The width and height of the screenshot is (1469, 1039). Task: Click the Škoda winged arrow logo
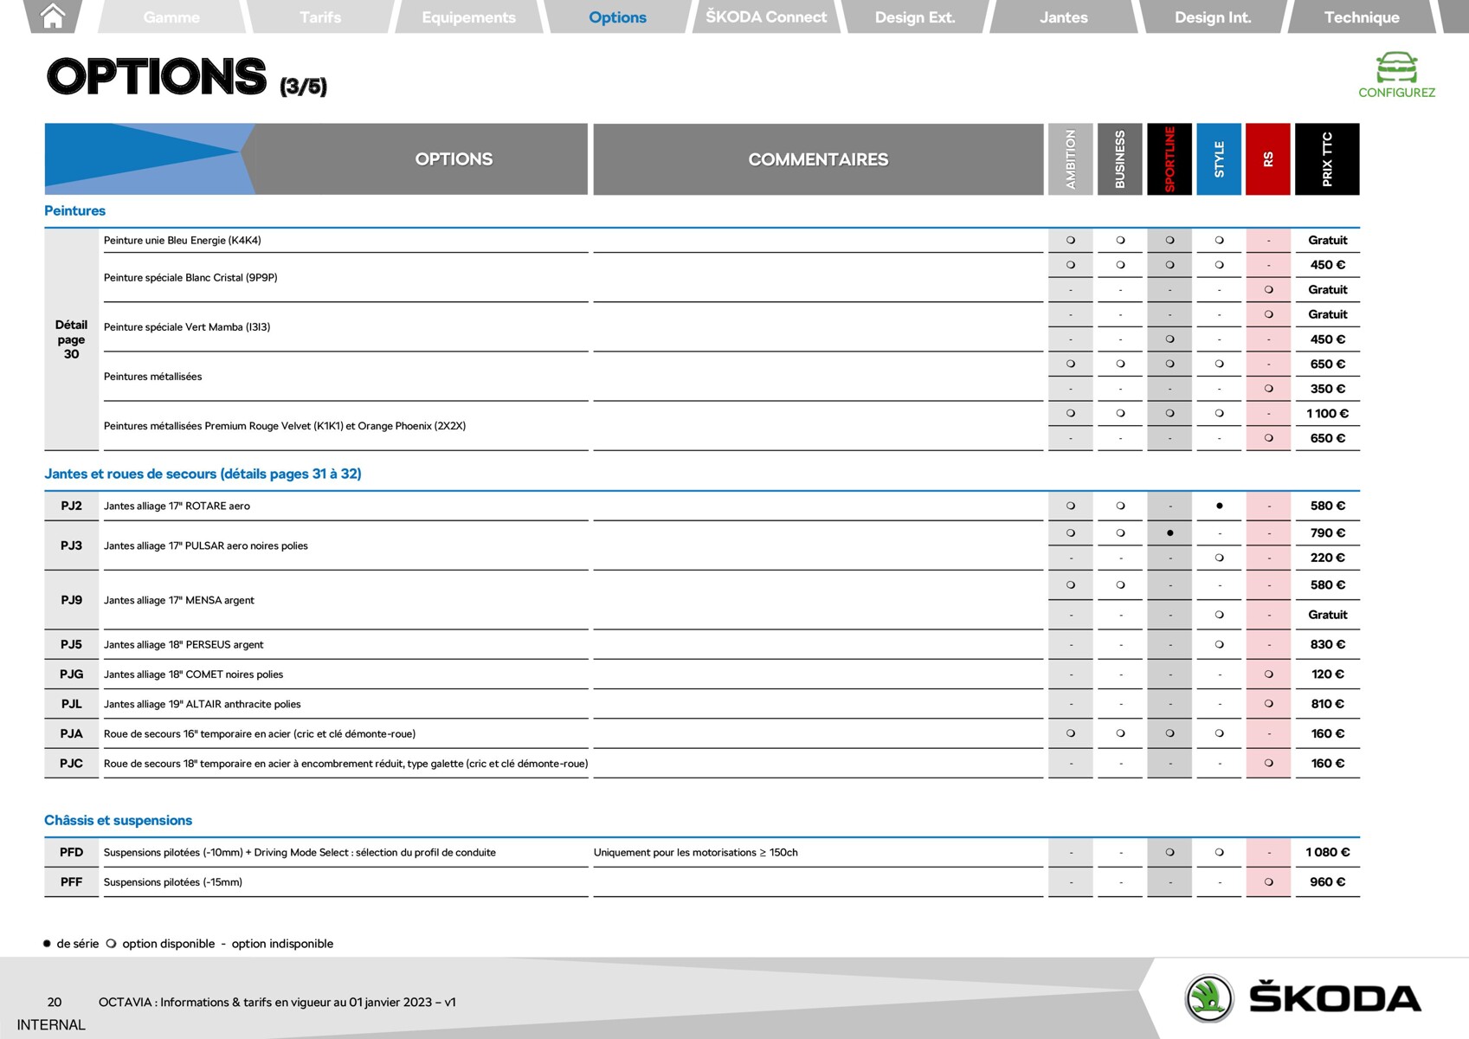click(x=1208, y=998)
